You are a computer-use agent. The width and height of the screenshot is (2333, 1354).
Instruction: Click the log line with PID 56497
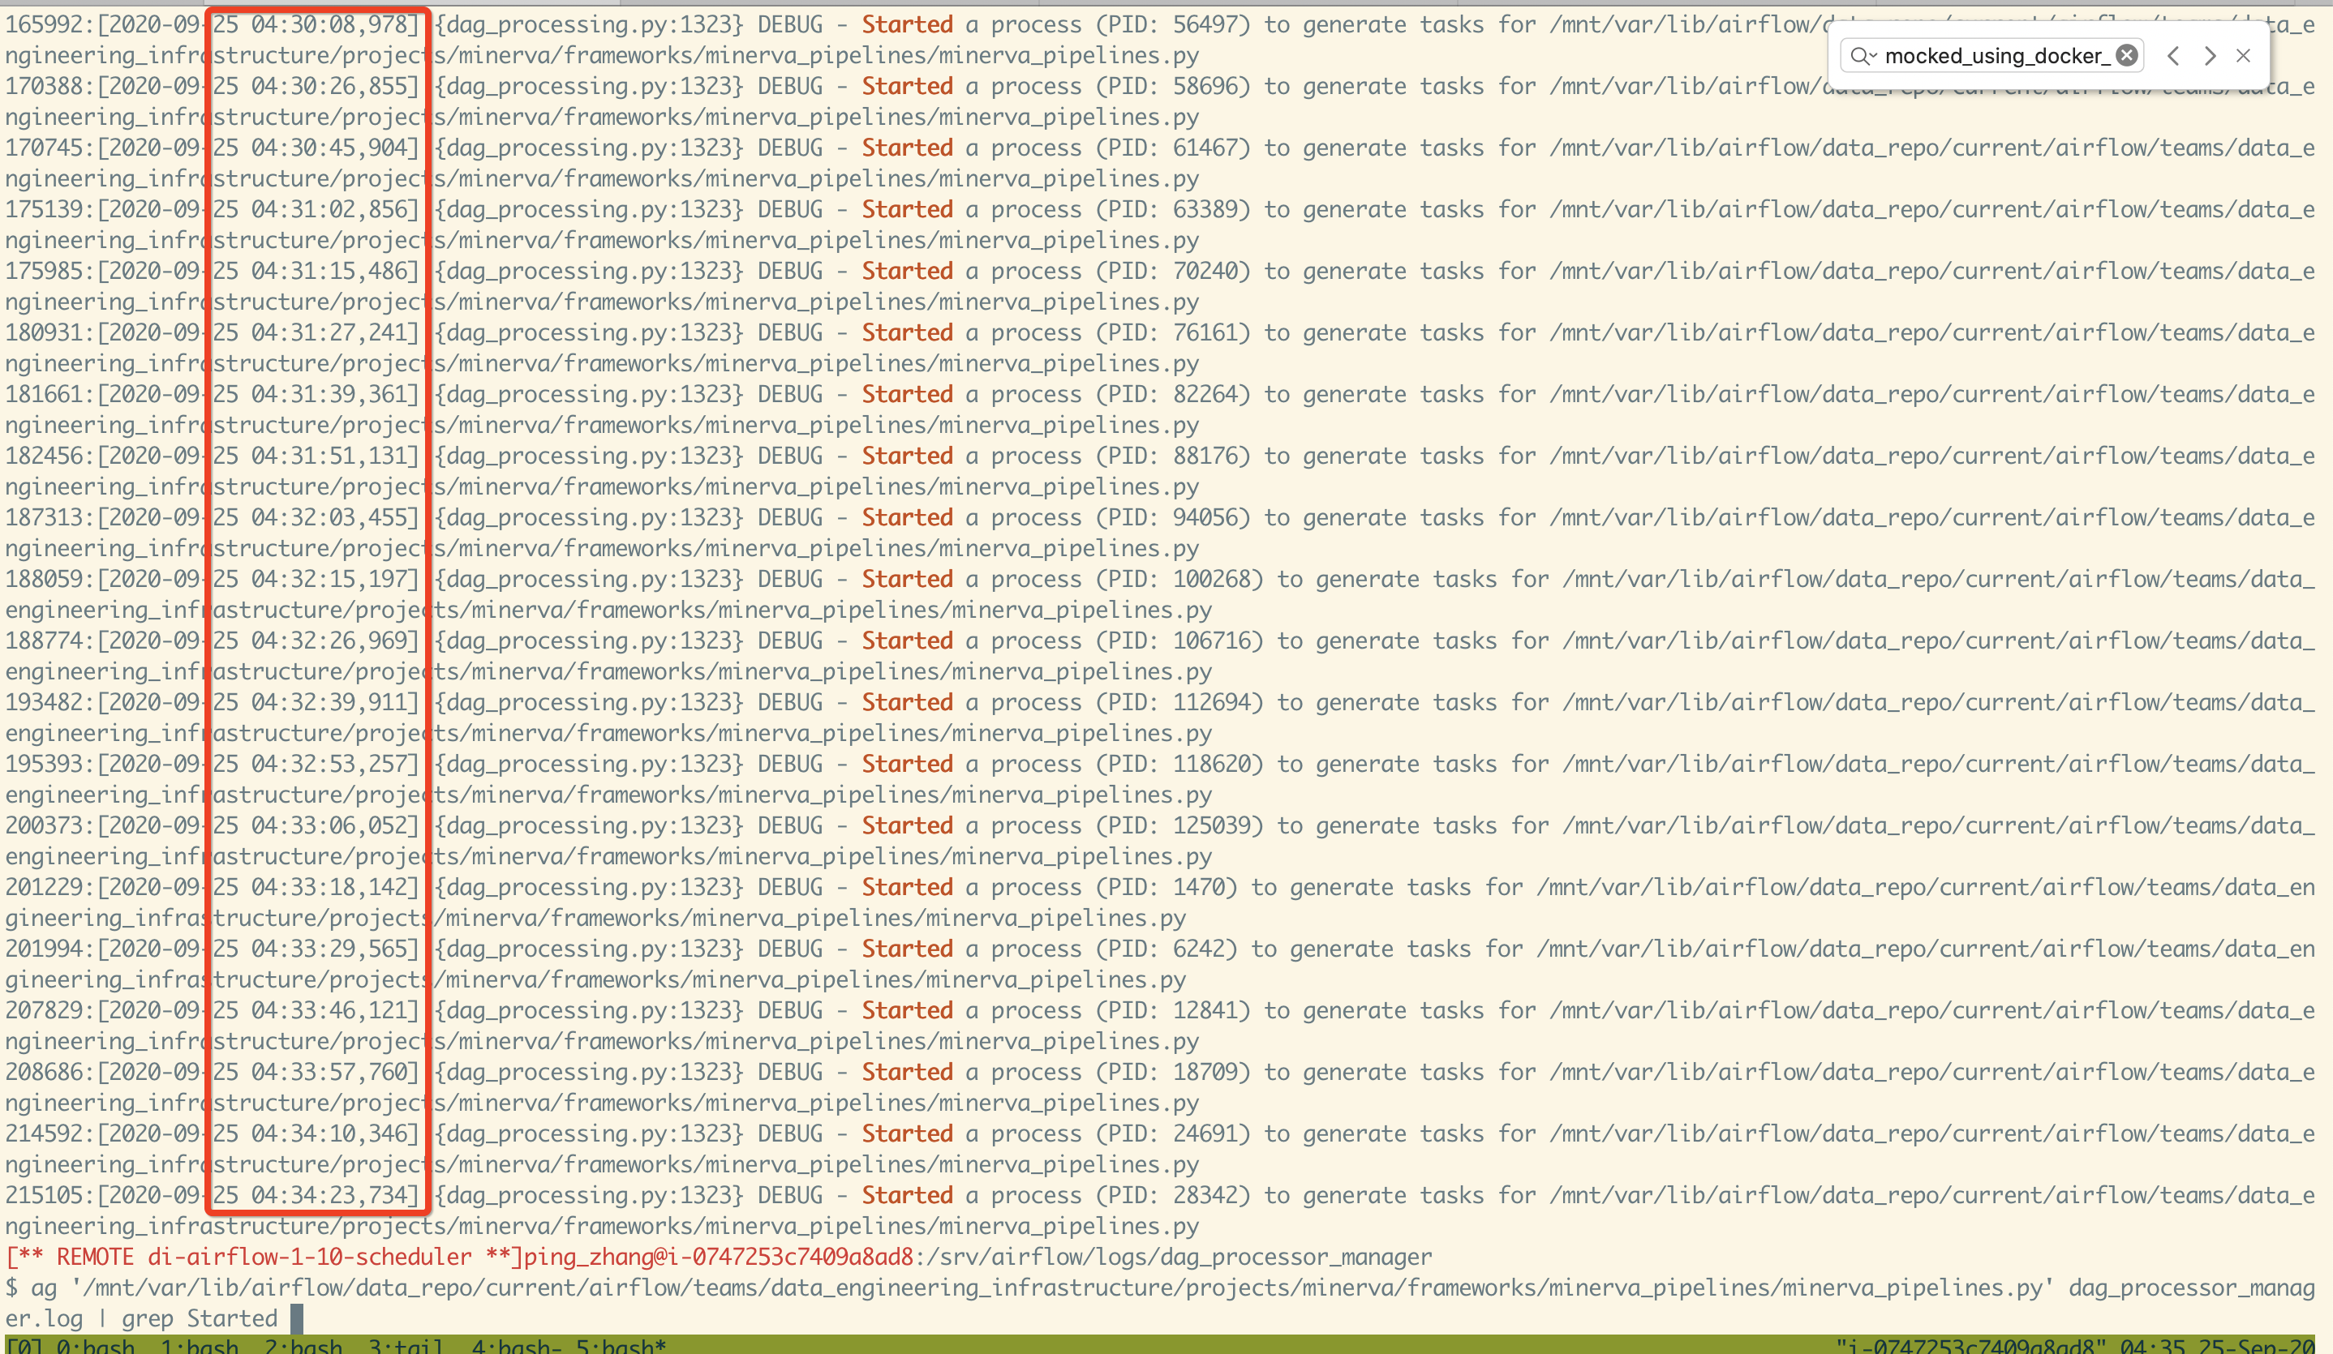[1158, 25]
